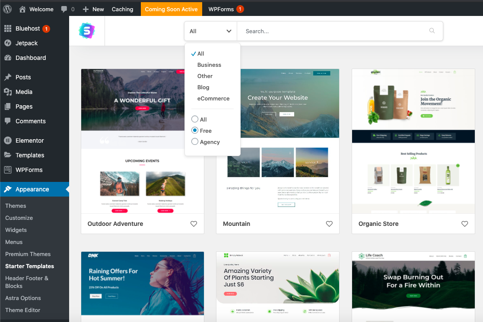Favorite the Mountain template heart icon
The image size is (483, 322).
(329, 224)
